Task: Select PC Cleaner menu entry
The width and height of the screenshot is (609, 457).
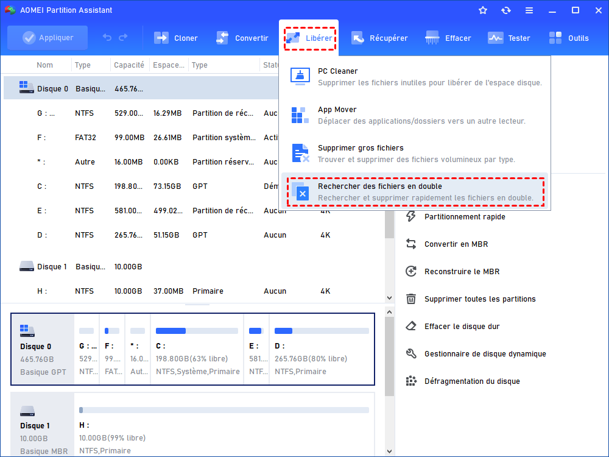Action: 414,77
